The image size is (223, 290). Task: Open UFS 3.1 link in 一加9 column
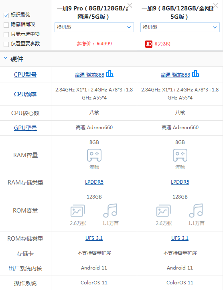180,238
